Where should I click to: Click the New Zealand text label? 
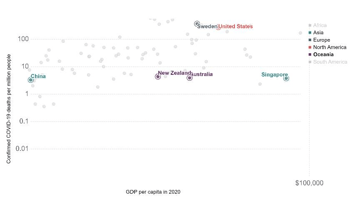pyautogui.click(x=175, y=73)
